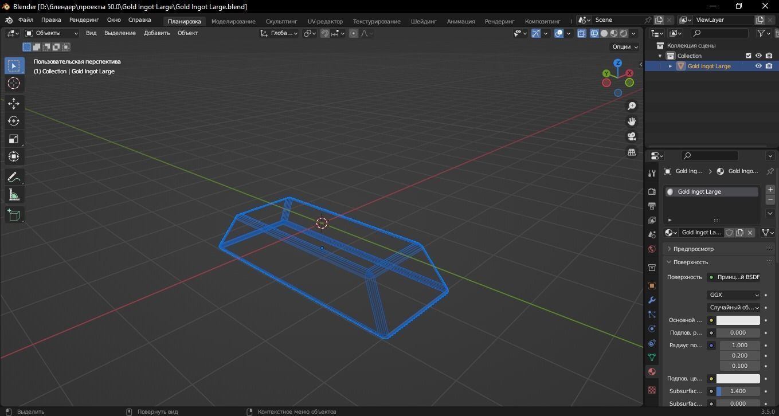The width and height of the screenshot is (779, 416).
Task: Add a new material slot with plus
Action: 770,190
